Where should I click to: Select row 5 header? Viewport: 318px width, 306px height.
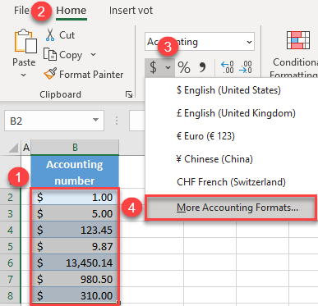click(10, 246)
